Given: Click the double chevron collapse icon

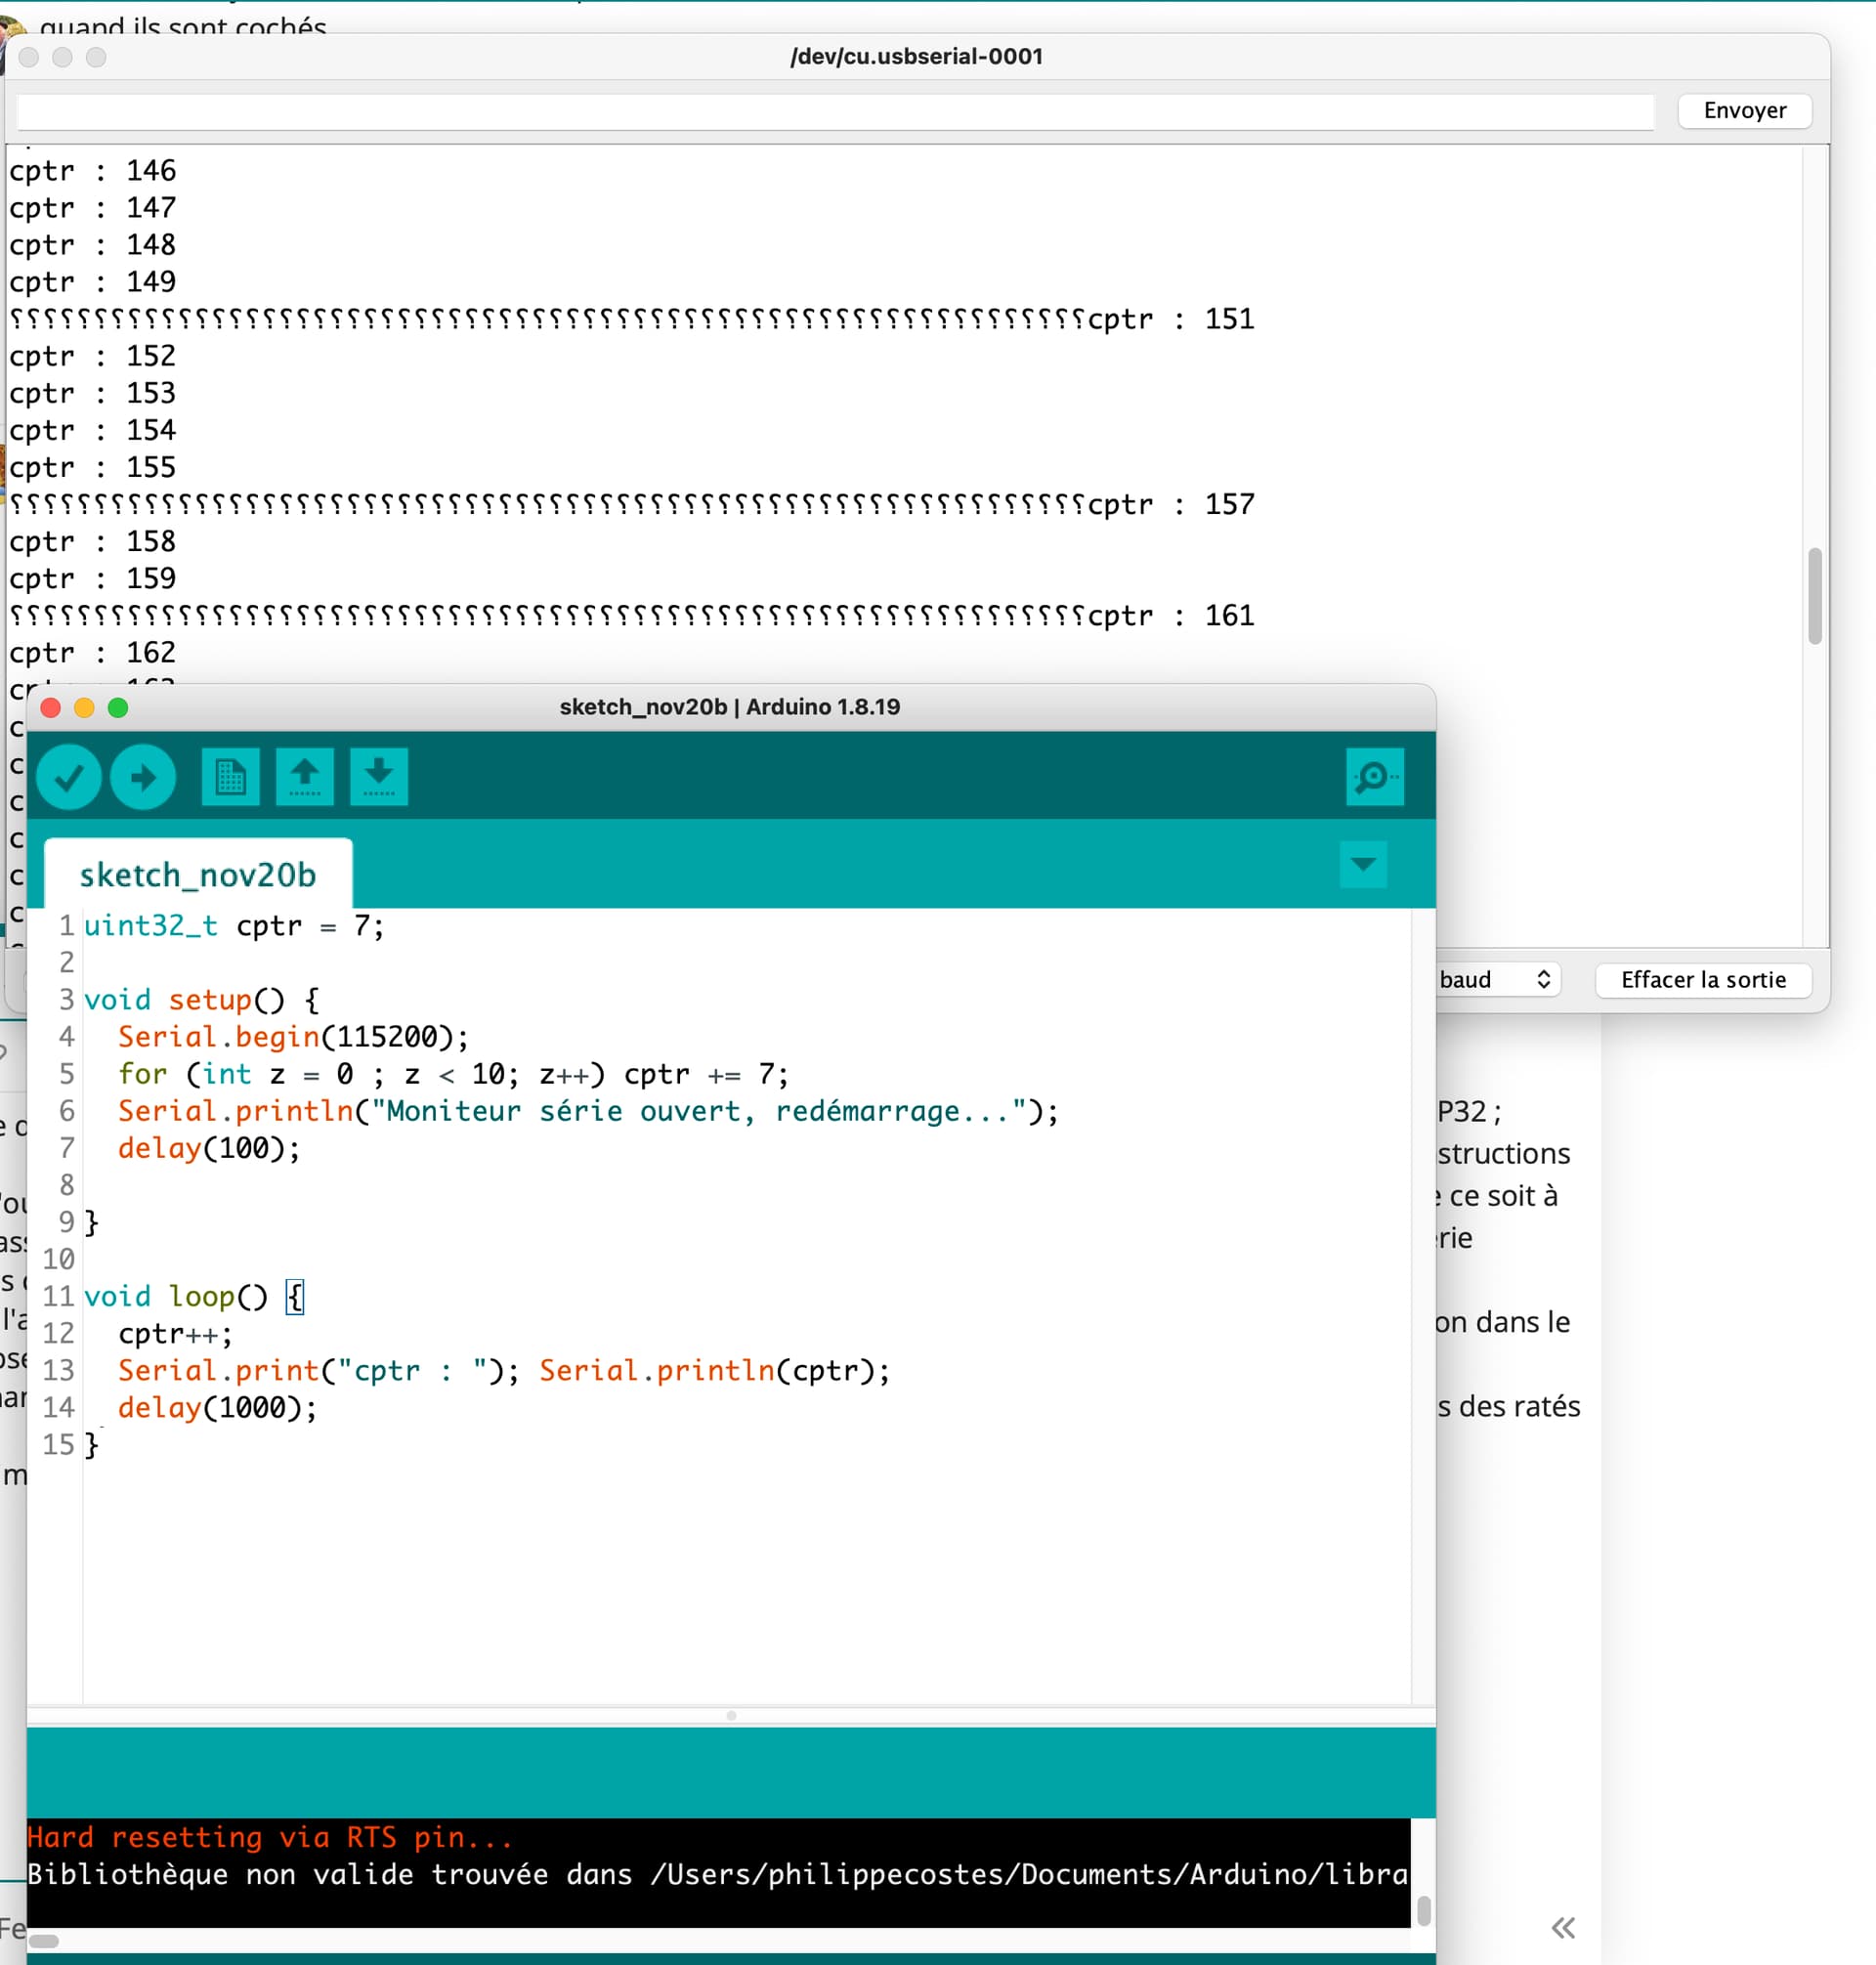Looking at the screenshot, I should tap(1563, 1928).
